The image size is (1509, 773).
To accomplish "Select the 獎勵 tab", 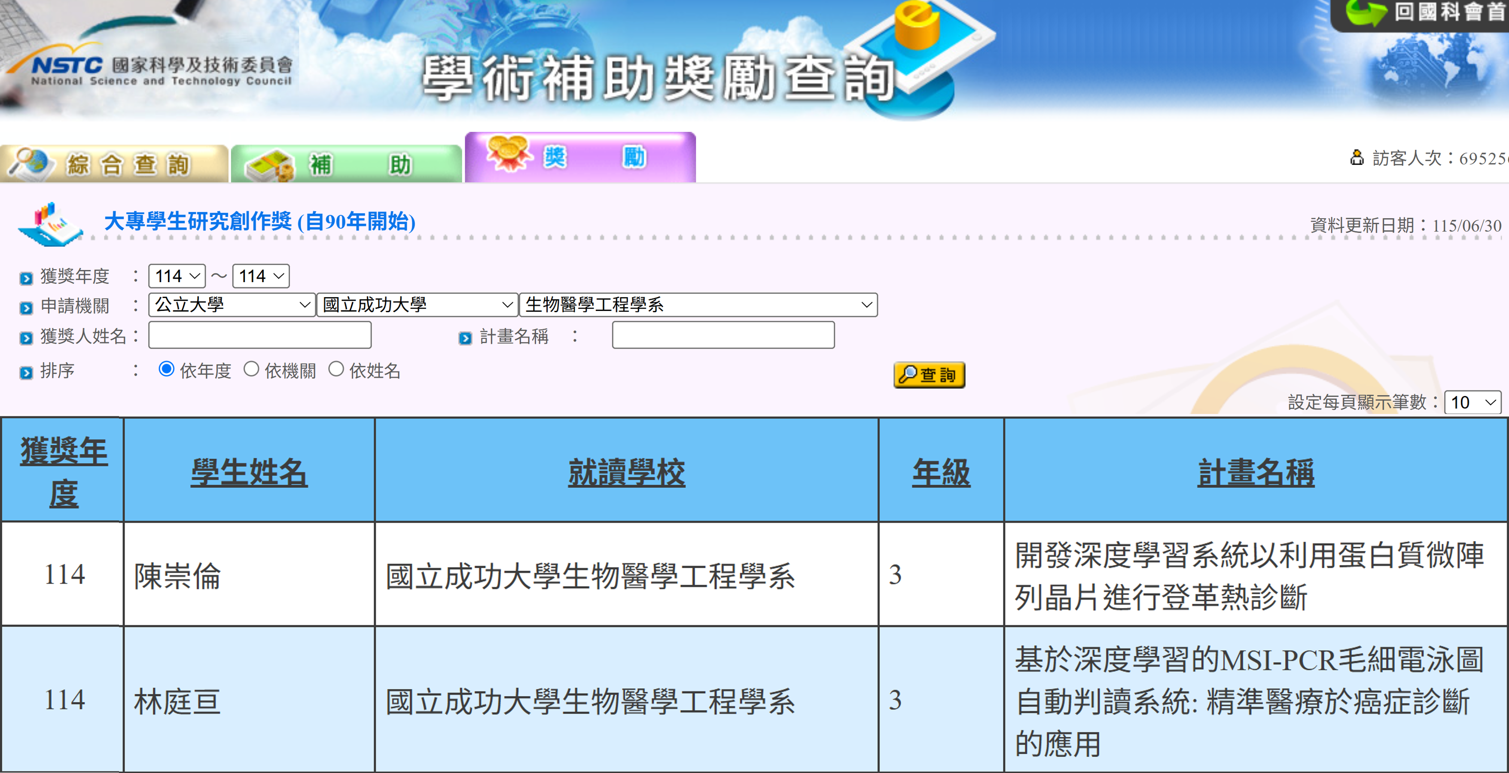I will click(x=580, y=158).
